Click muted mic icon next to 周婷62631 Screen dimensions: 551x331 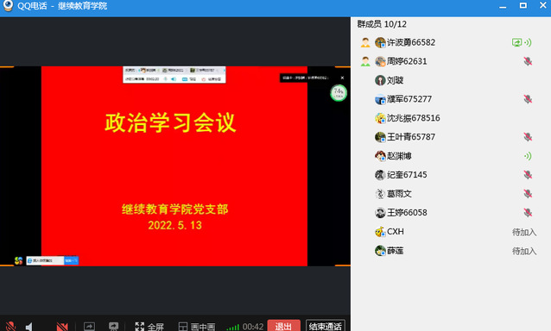point(528,61)
